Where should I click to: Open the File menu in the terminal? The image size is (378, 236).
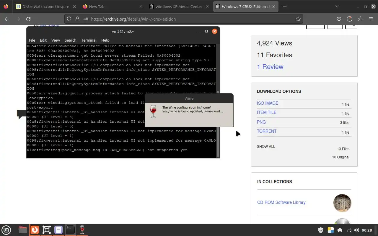[32, 40]
